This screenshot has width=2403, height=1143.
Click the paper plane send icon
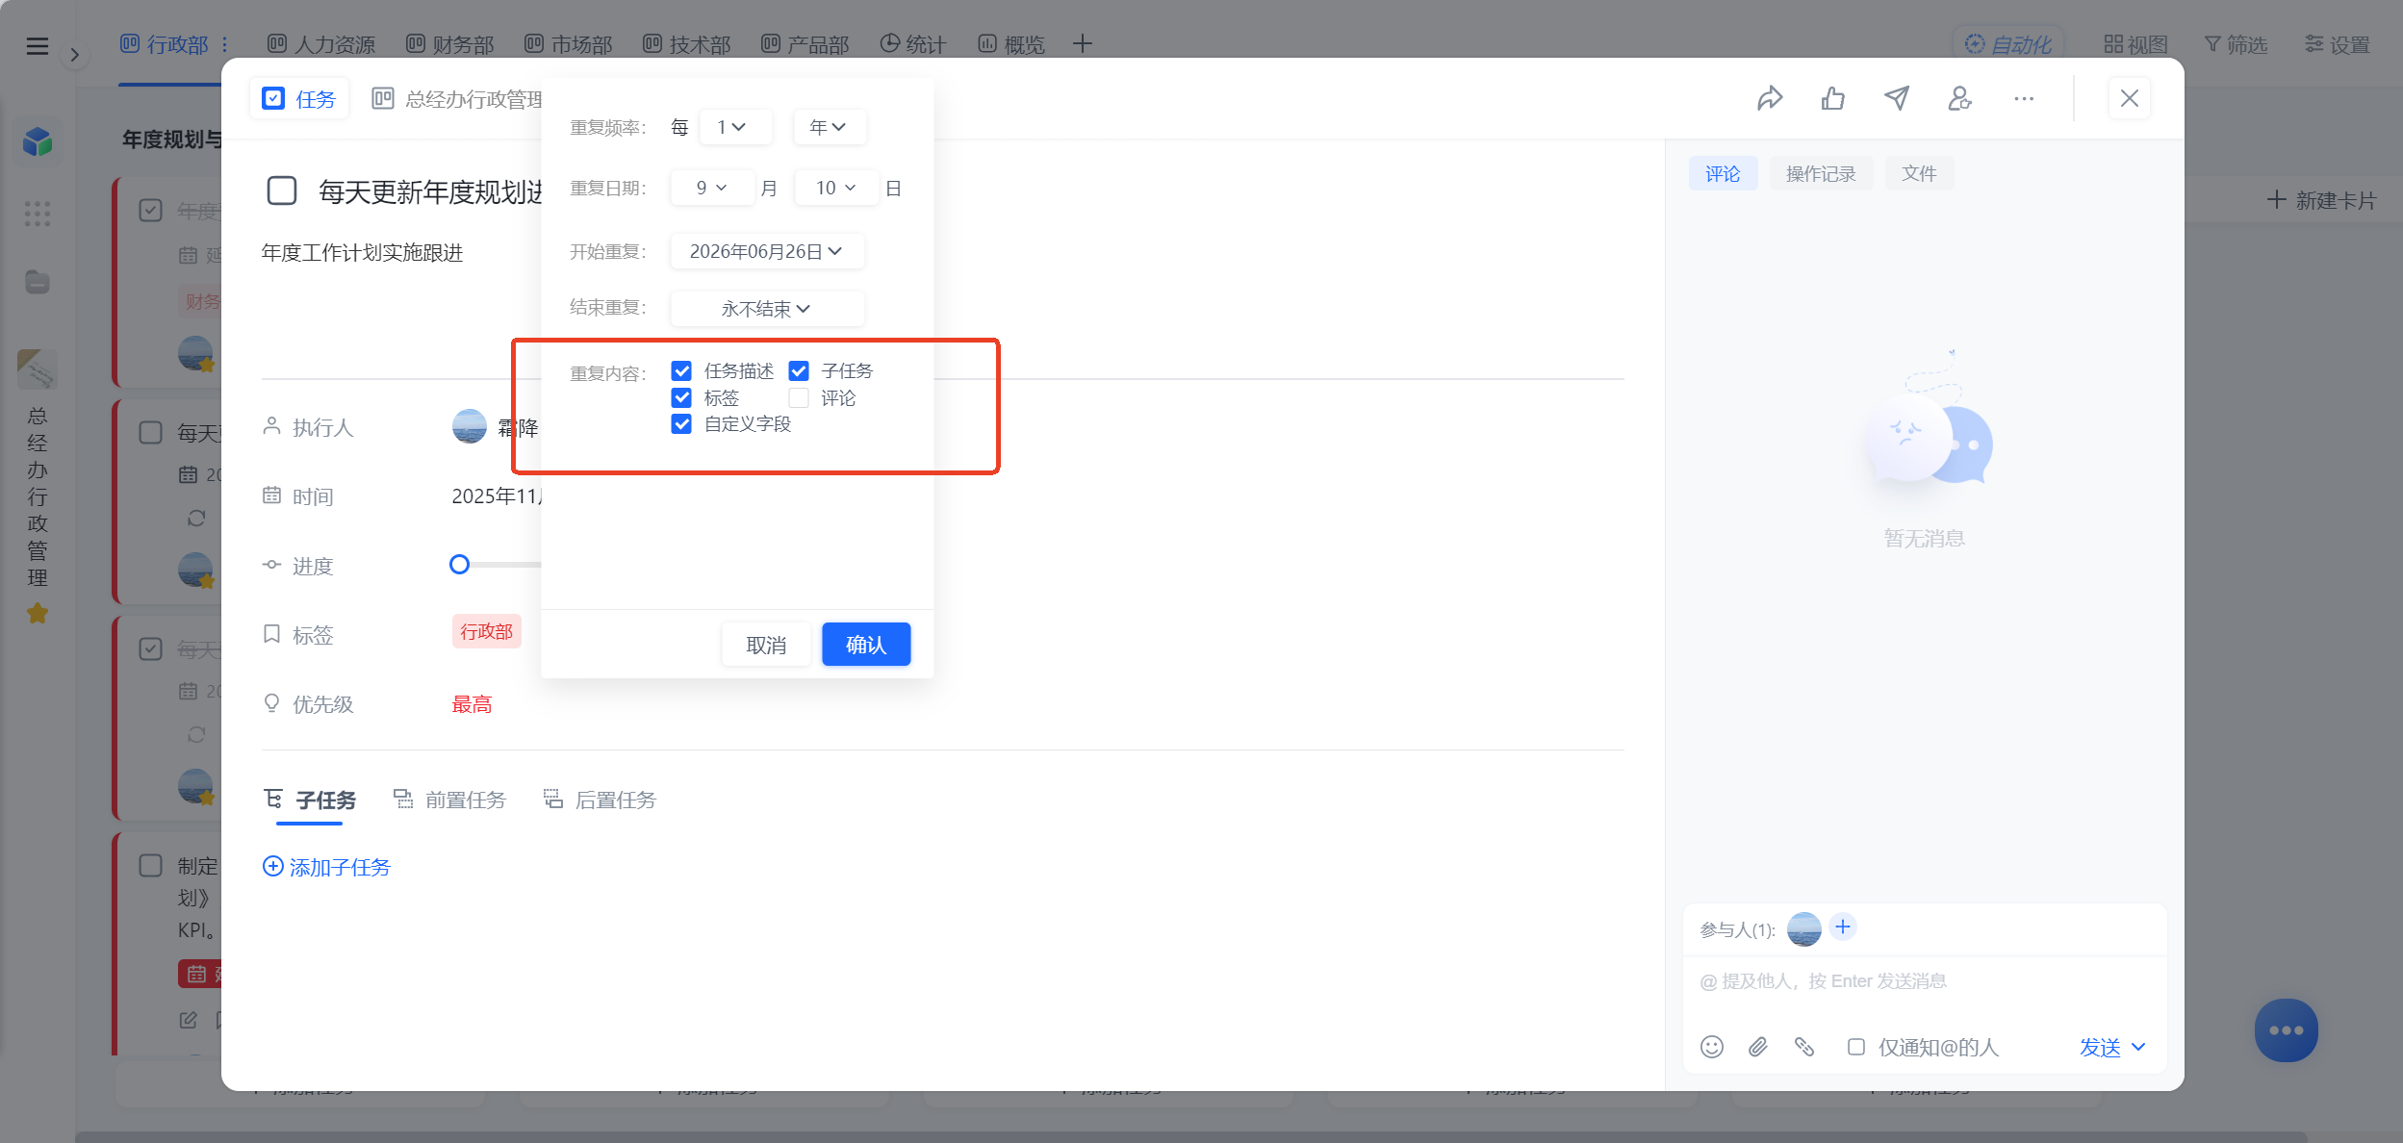1897,98
